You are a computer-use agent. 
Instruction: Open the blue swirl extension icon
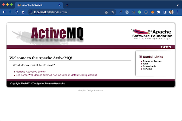point(127,12)
